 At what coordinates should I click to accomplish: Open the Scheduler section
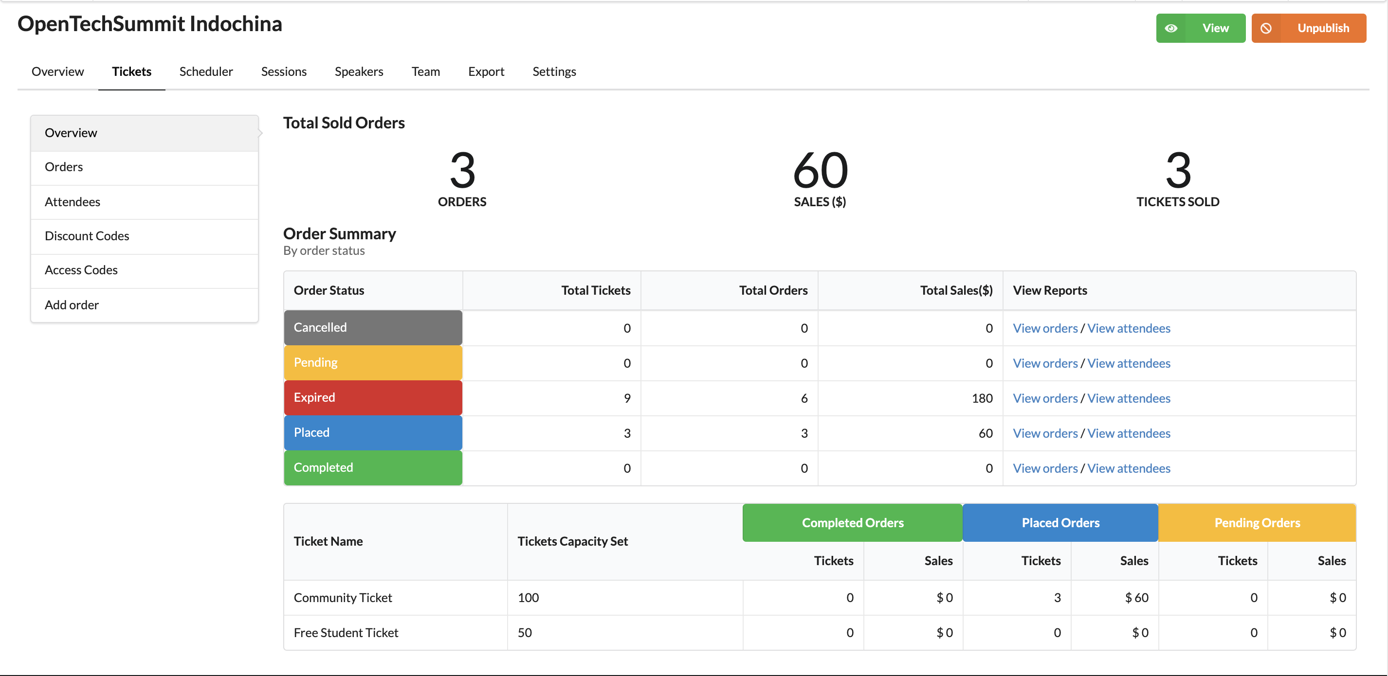pos(206,71)
